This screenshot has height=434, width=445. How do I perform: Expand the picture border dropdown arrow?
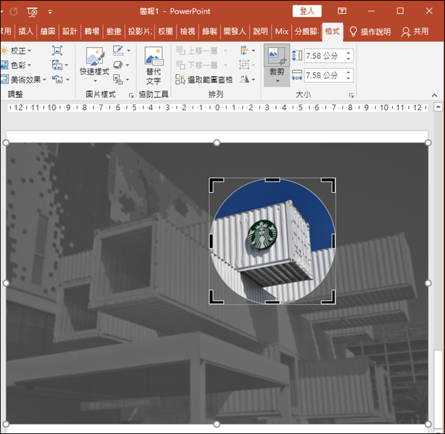(x=128, y=50)
